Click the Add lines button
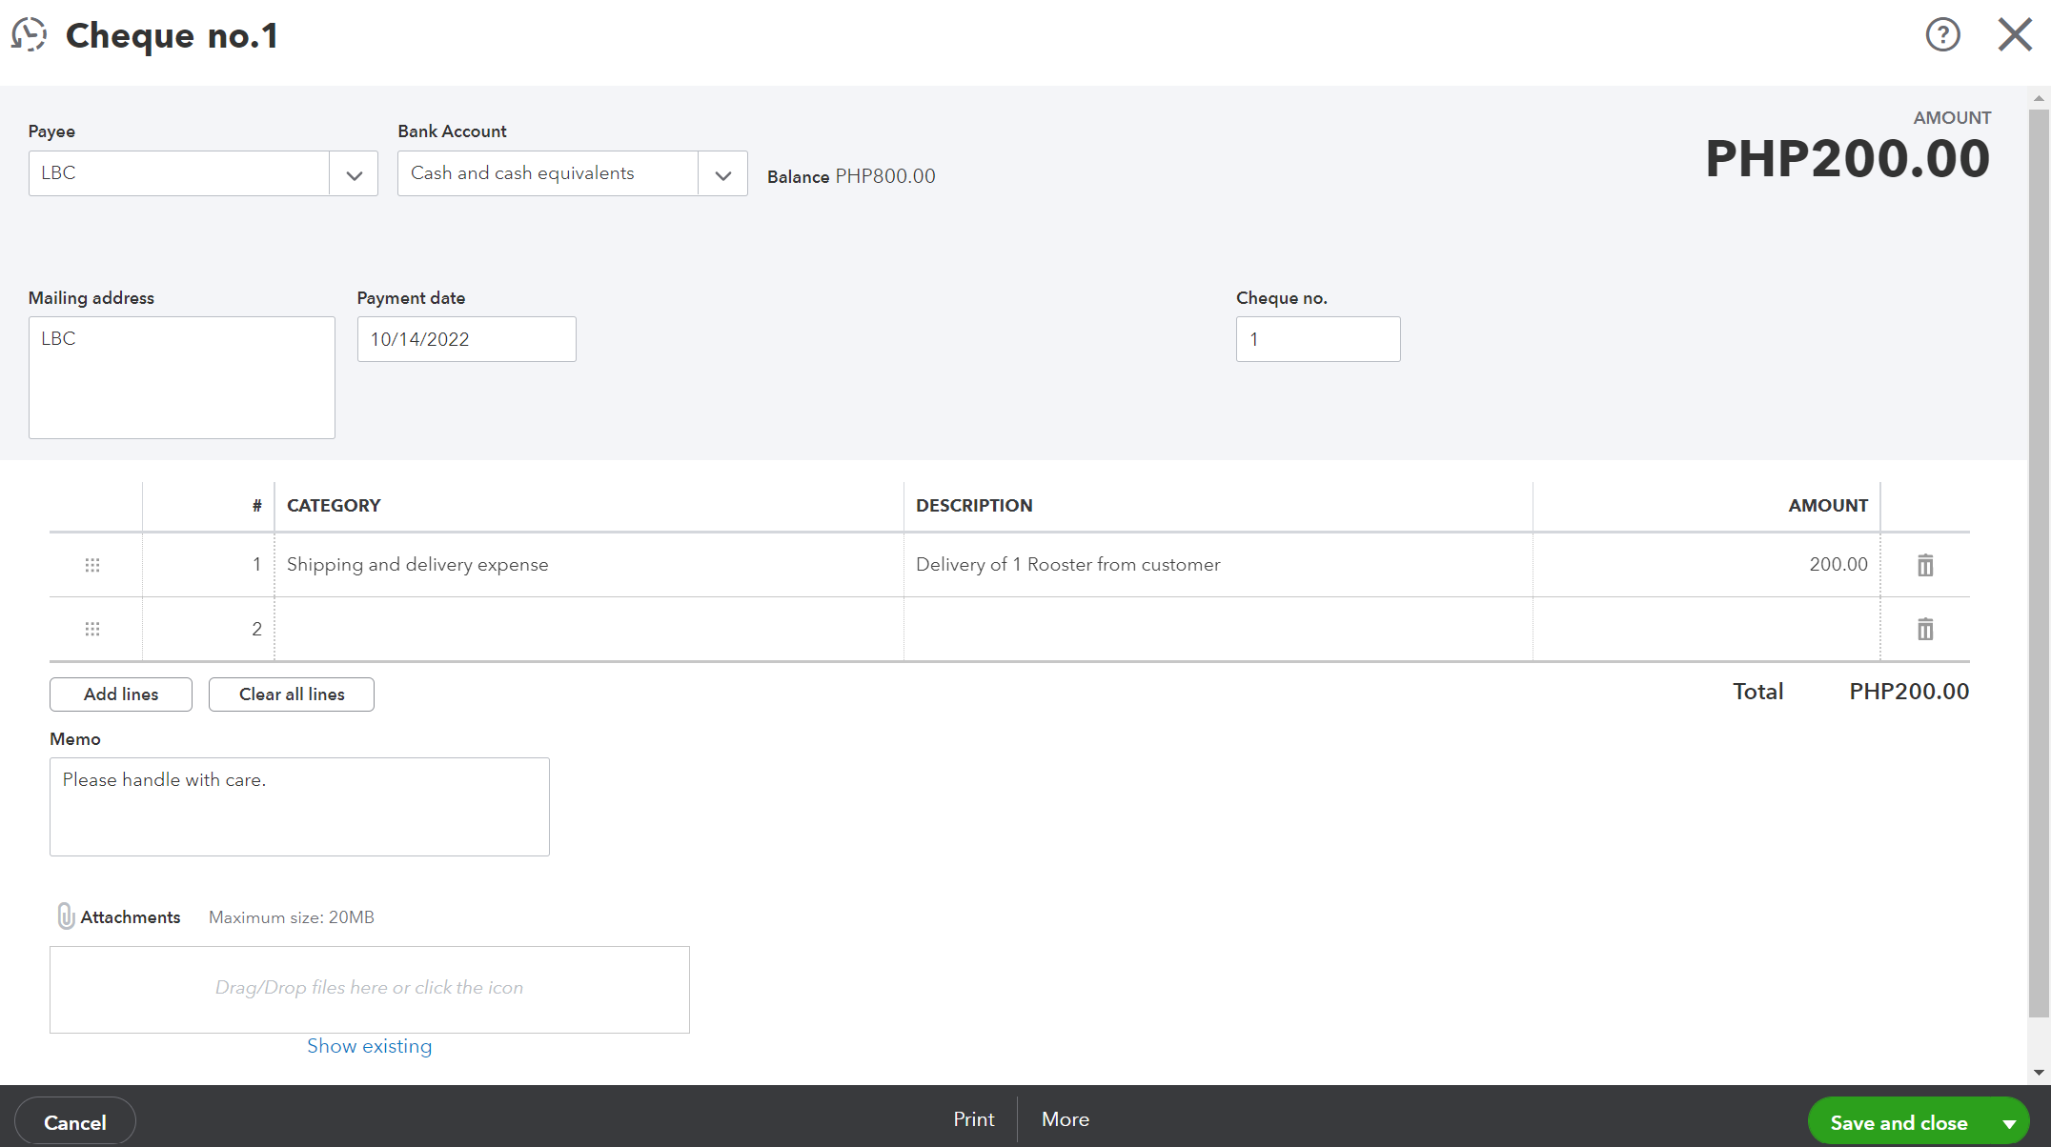The width and height of the screenshot is (2051, 1147). 121,694
